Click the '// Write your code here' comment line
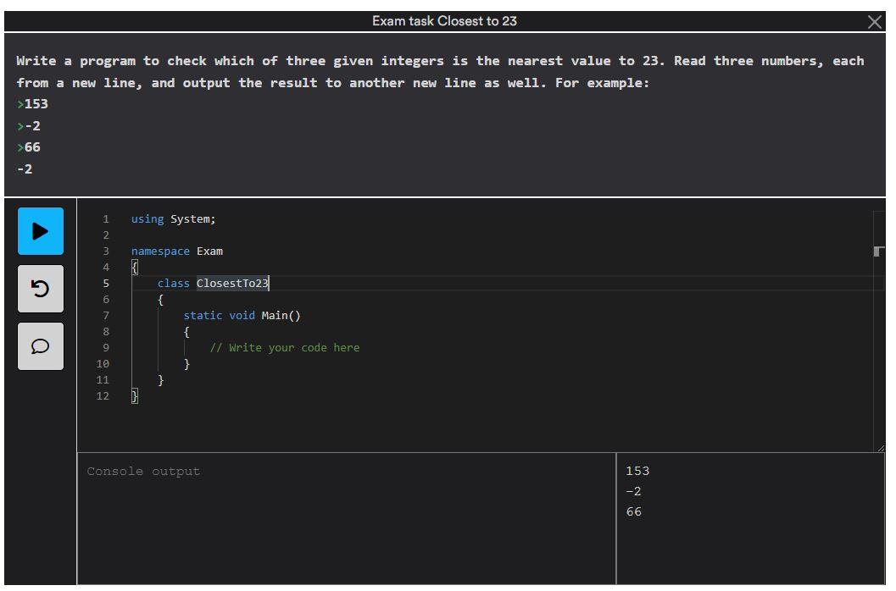 pyautogui.click(x=285, y=348)
